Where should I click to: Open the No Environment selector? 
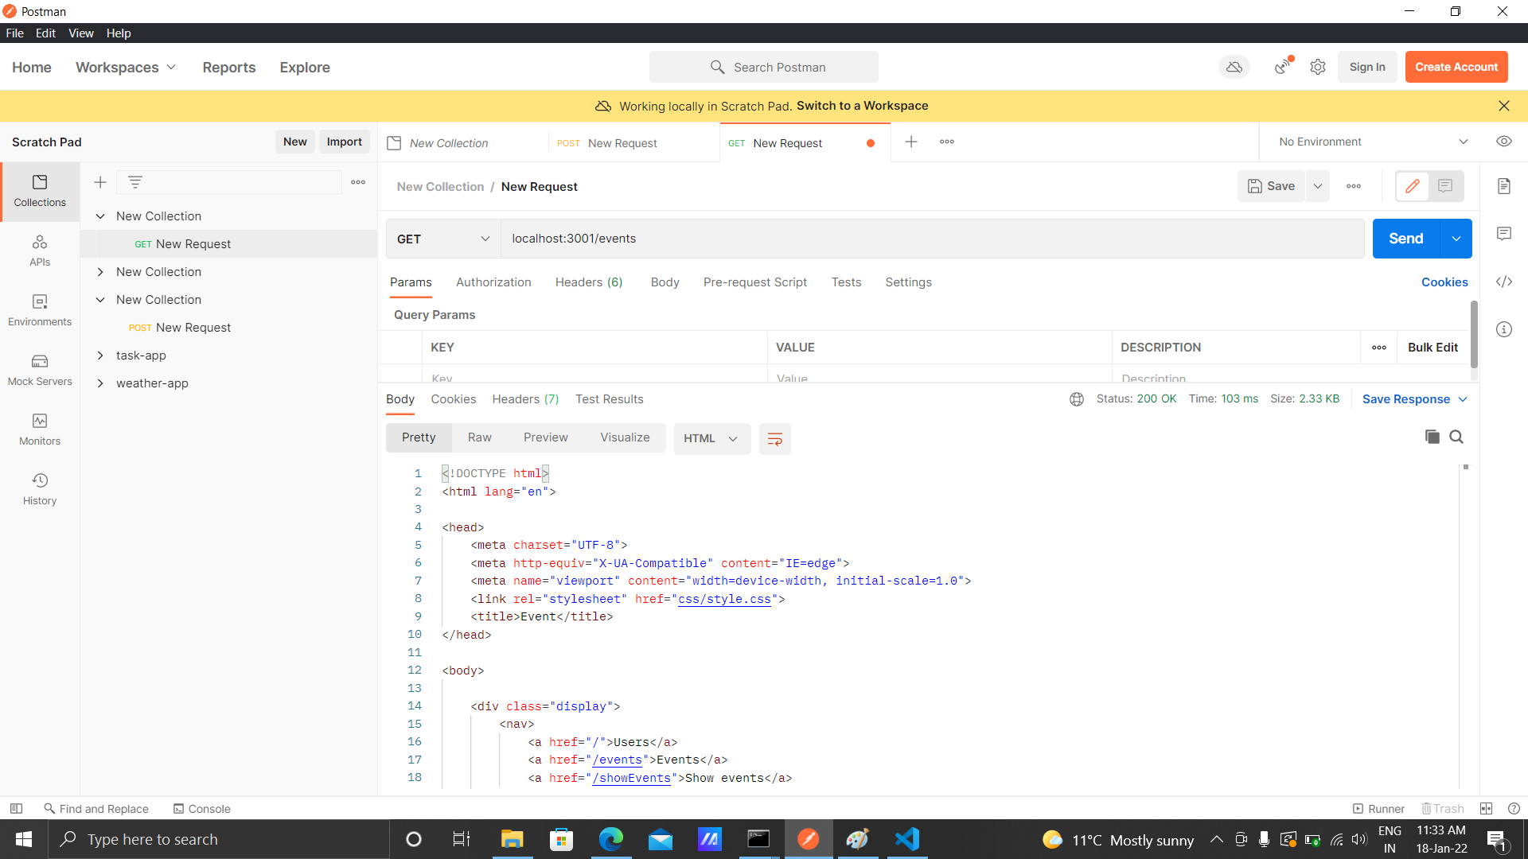pos(1373,142)
